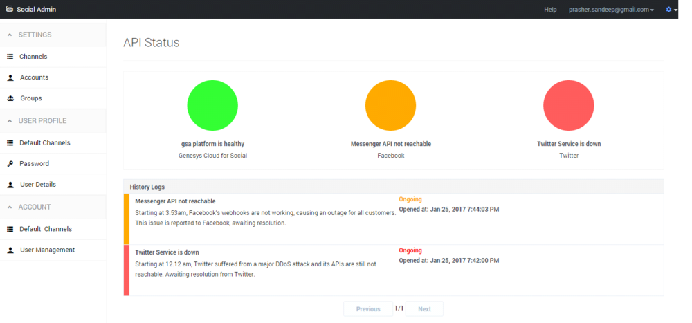
Task: Click the Password key icon
Action: [x=10, y=164]
